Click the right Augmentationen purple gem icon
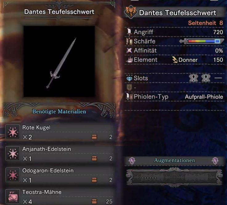This screenshot has width=227, height=205. coord(215,161)
